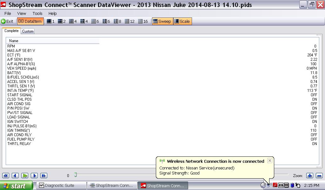This screenshot has height=190, width=325.
Task: Select the A/F ALPHA-B1(%) row
Action: pos(162,64)
